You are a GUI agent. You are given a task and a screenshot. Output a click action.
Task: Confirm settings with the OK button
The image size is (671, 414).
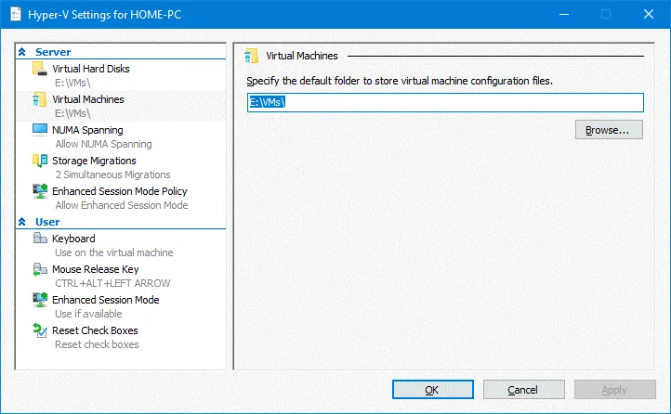pos(431,390)
